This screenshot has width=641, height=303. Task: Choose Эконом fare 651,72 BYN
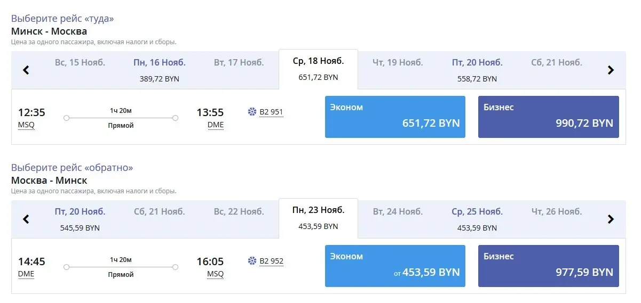(x=395, y=117)
